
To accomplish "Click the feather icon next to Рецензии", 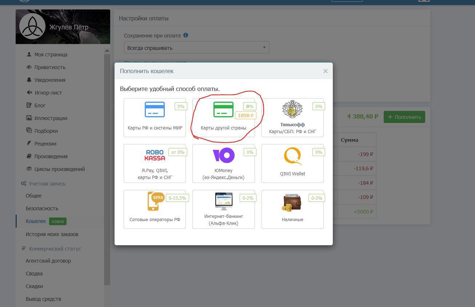I will pos(29,143).
